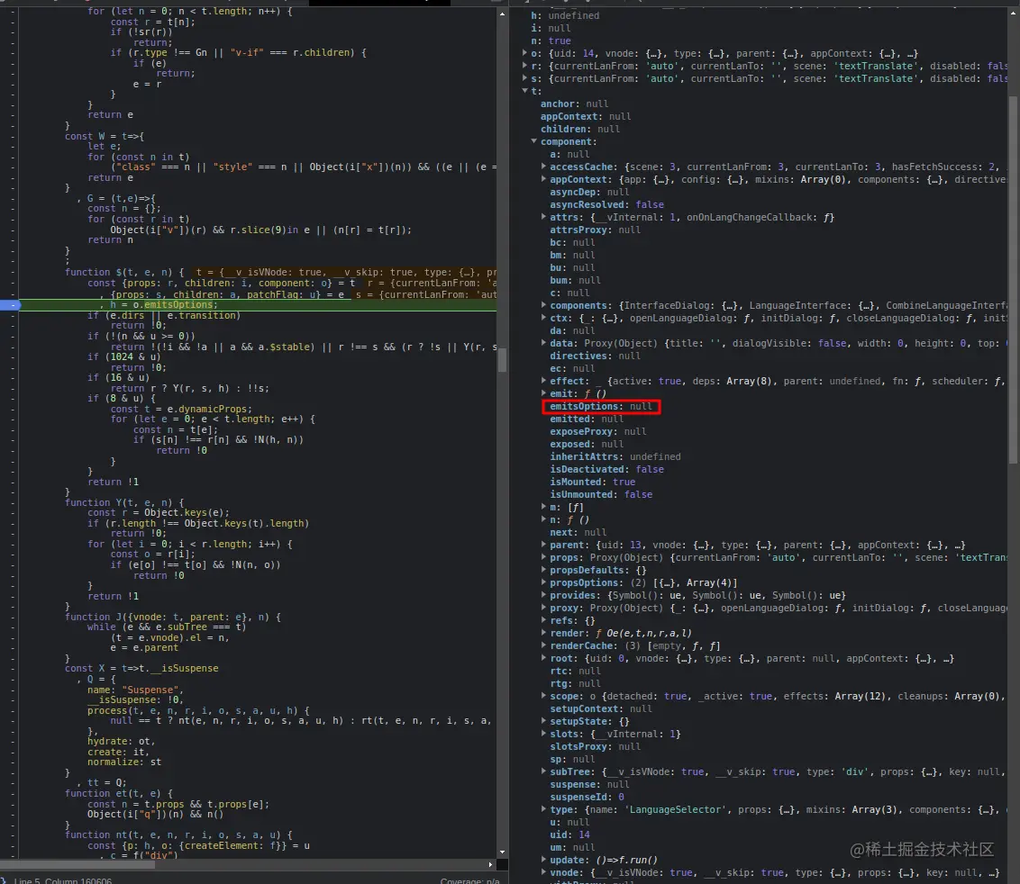Expand the 'r: {currentLanFrom' variable

coord(525,66)
